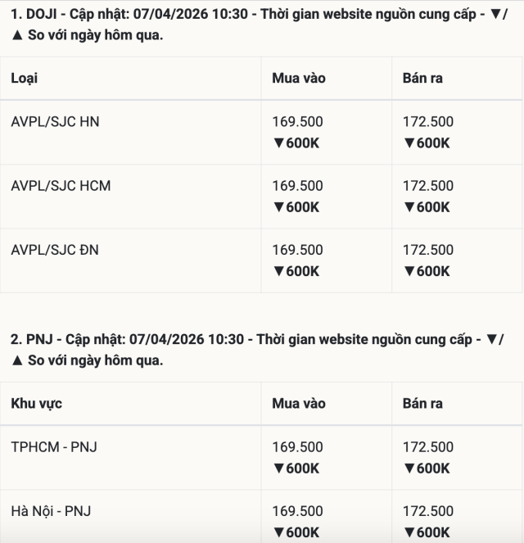Viewport: 524px width, 543px height.
Task: Click the buy price for AVPL/SJC HN
Action: (297, 122)
